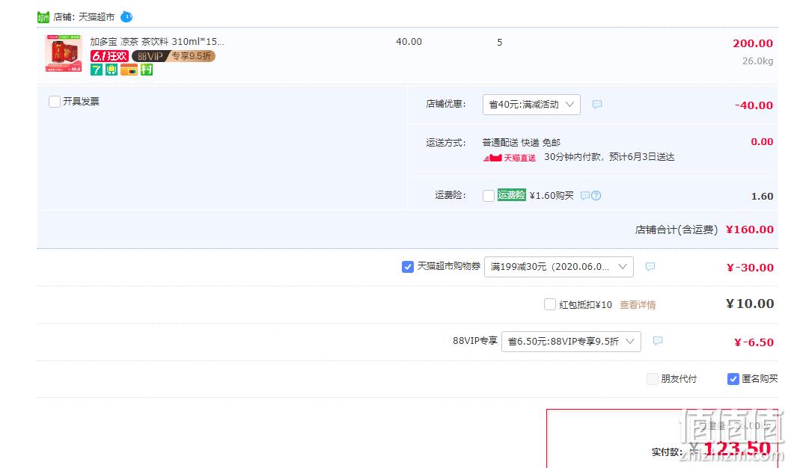Open the 加多宝 凉茶 product title link

(157, 41)
